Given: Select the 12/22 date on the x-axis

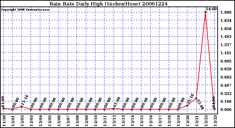Looking at the screenshot, I should [206, 121].
